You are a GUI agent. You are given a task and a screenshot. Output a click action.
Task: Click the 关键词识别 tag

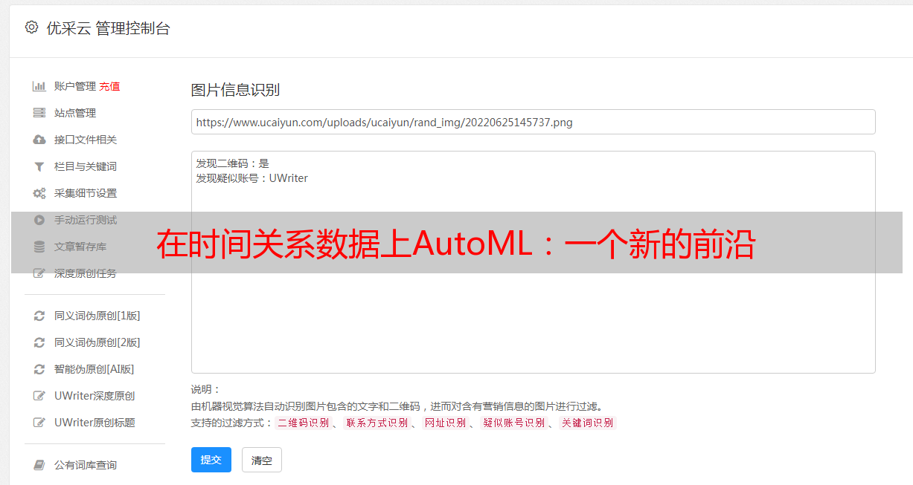coord(588,423)
